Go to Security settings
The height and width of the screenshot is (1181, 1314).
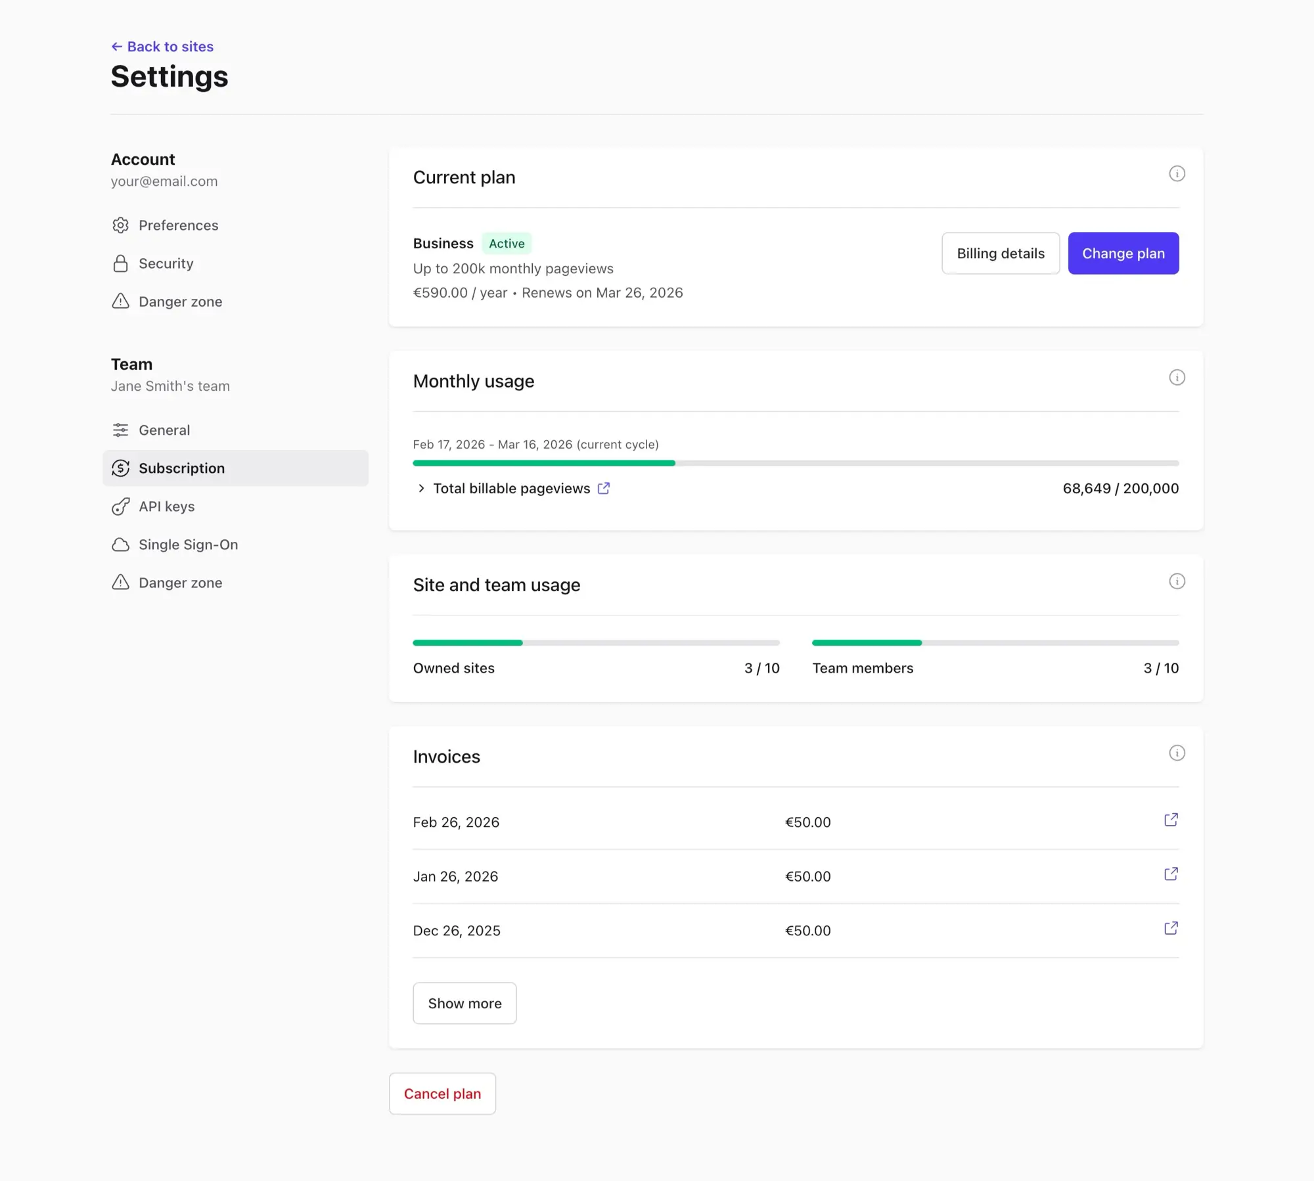point(166,263)
